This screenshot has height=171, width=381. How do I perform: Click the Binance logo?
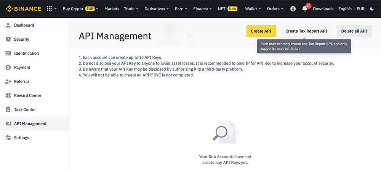[x=23, y=9]
